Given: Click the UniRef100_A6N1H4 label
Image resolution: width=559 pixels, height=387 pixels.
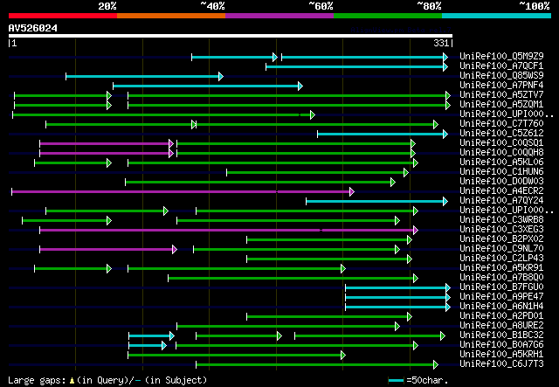Looking at the screenshot, I should 501,307.
